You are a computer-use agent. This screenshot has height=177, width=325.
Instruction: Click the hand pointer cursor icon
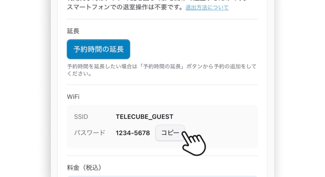[x=194, y=143]
